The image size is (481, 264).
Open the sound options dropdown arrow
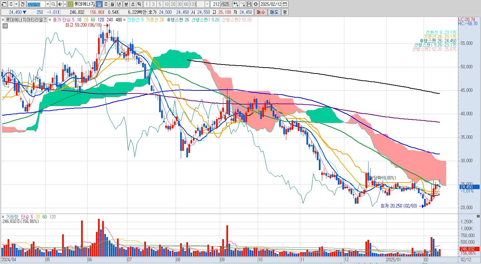65,4
